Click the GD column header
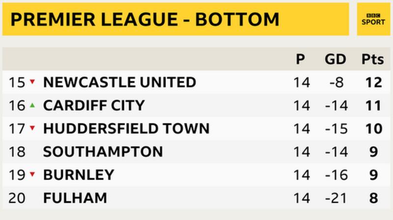 tap(336, 59)
